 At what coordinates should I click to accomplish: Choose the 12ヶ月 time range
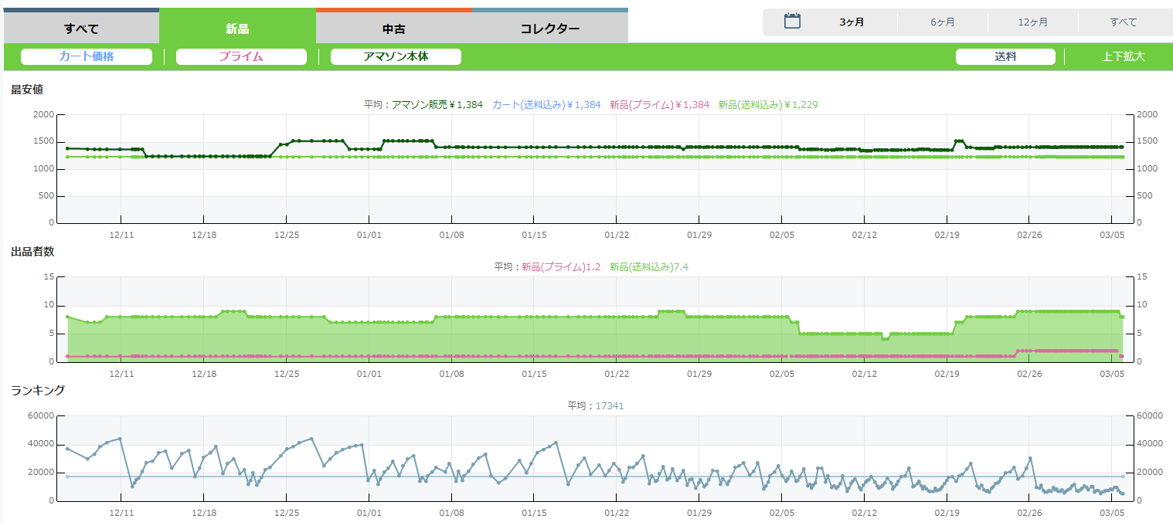1032,22
